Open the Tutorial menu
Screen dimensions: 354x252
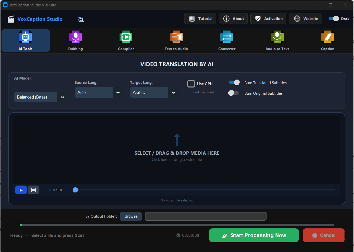[200, 18]
